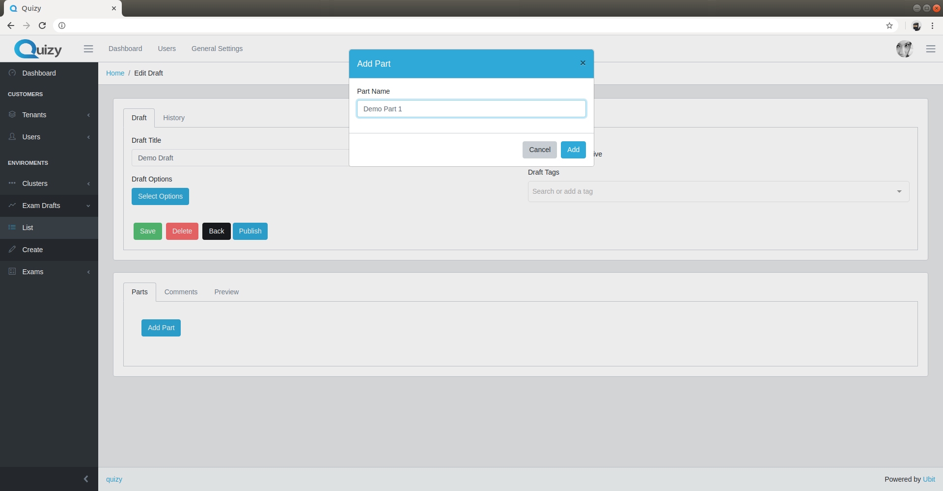This screenshot has width=943, height=491.
Task: Open Users in top navigation
Action: pos(166,49)
